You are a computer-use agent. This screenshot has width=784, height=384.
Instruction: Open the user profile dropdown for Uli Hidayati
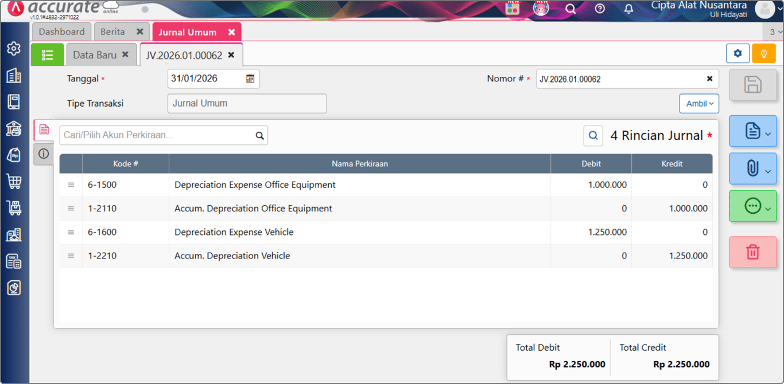click(769, 9)
